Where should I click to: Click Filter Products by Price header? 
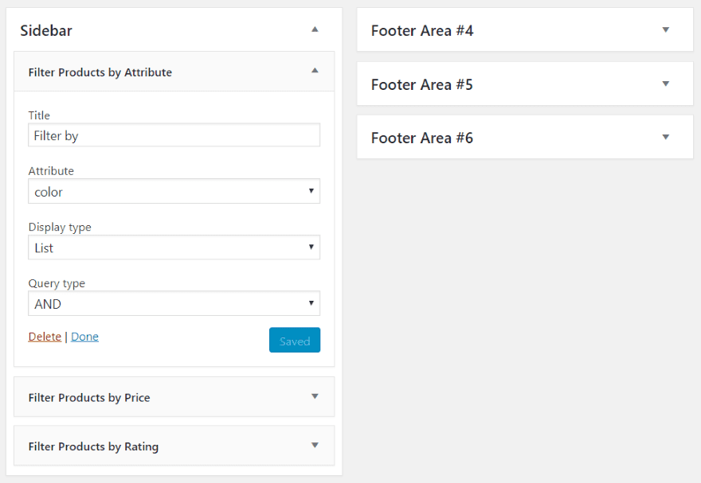pos(89,397)
